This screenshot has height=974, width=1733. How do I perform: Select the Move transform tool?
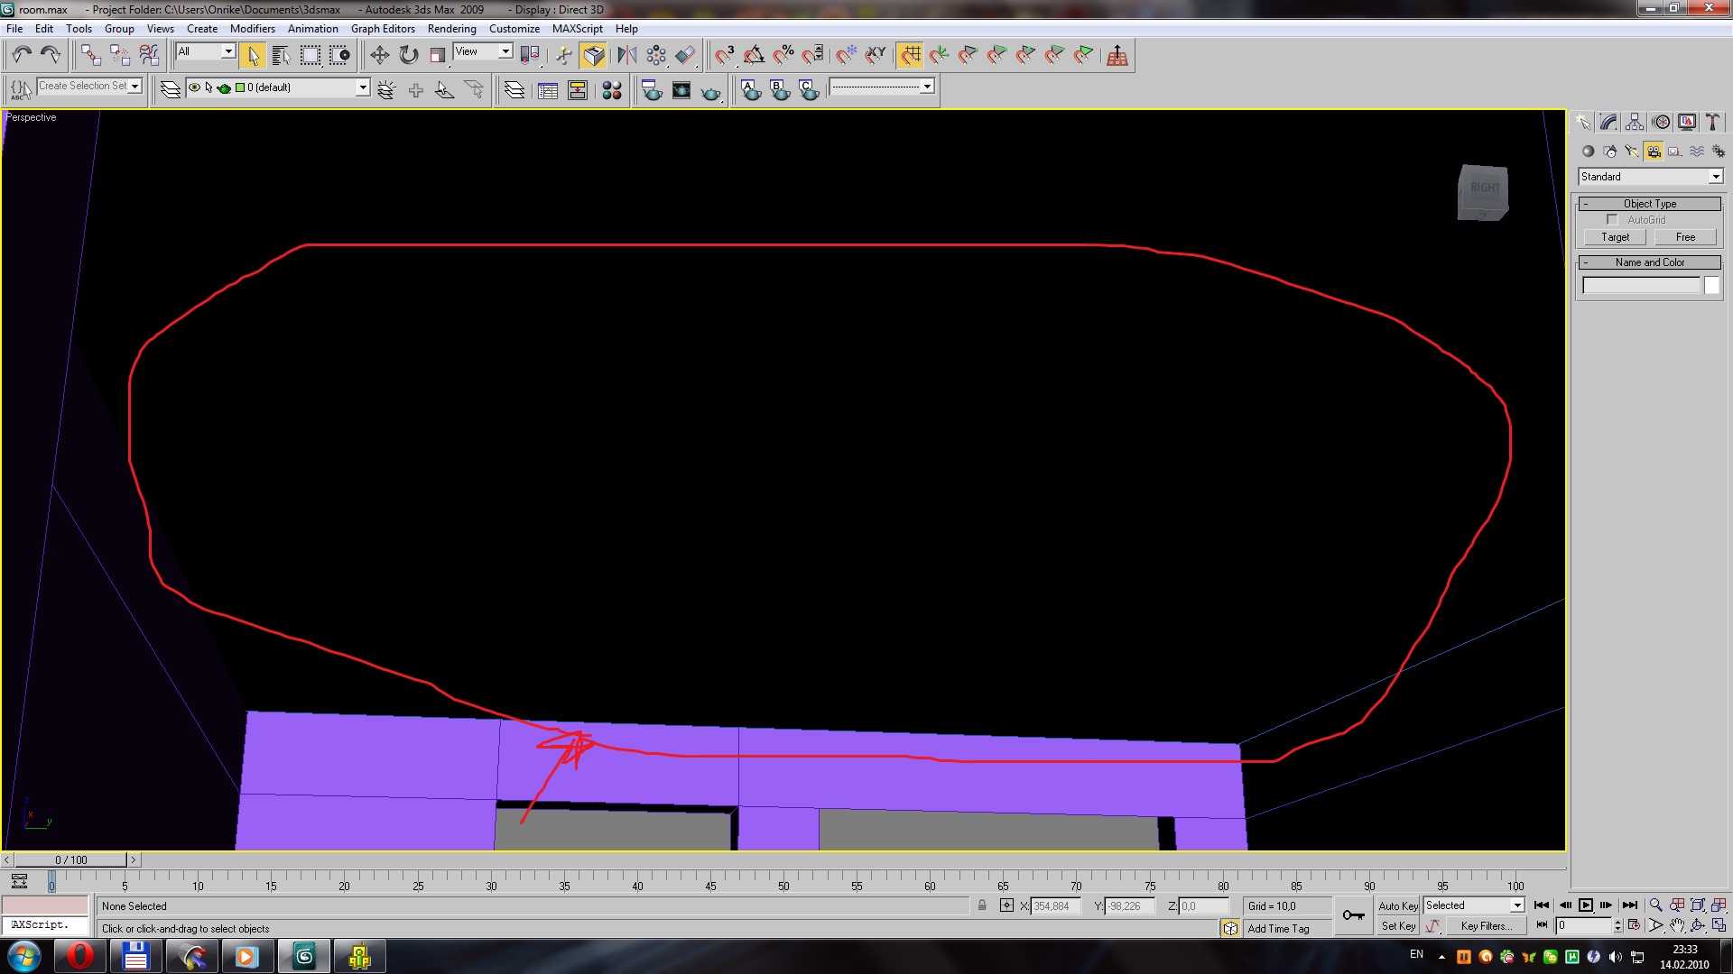point(379,56)
